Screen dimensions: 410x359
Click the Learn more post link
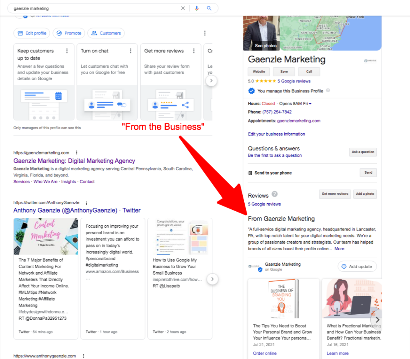[x=338, y=353]
